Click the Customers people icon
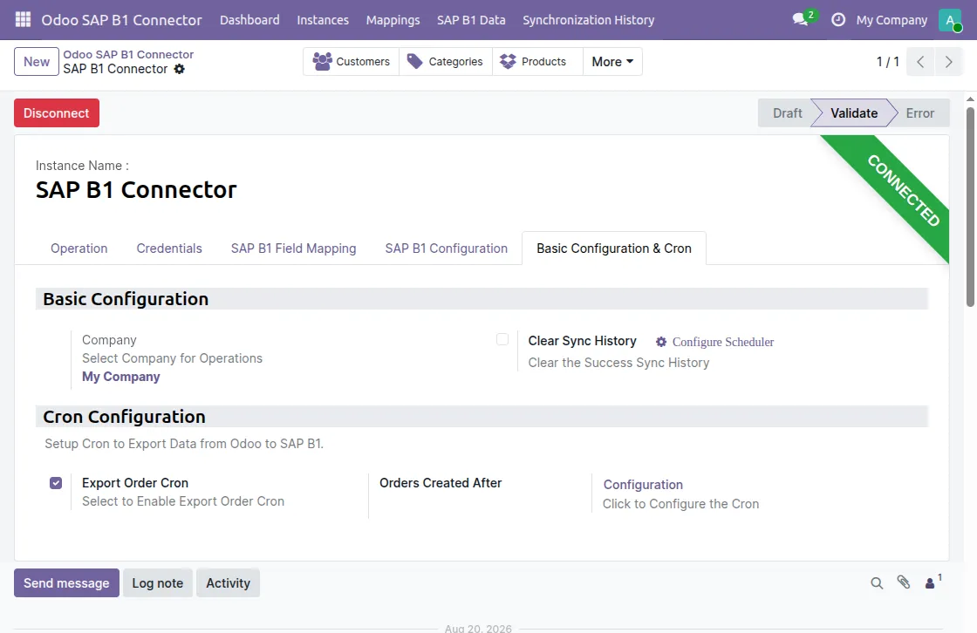The height and width of the screenshot is (633, 977). tap(322, 61)
